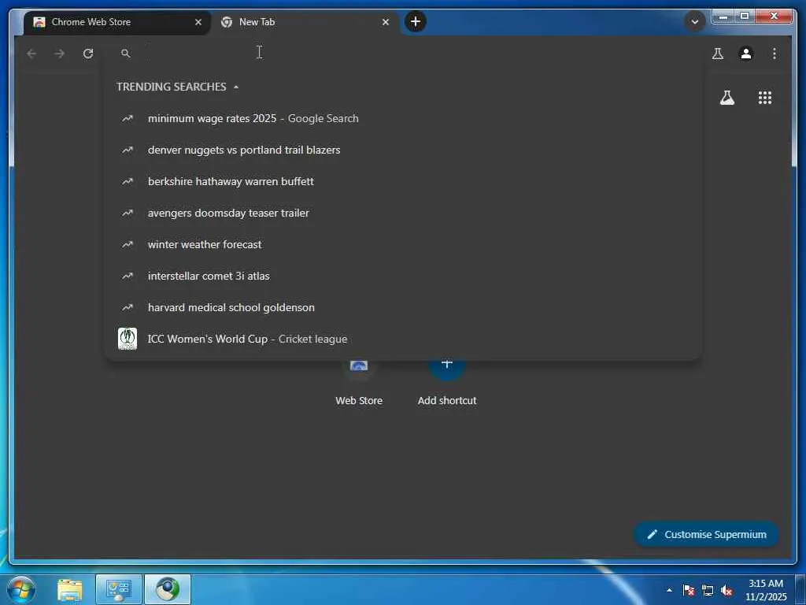This screenshot has height=605, width=806.
Task: Select suggestion minimum wage rates 2025
Action: pos(403,118)
